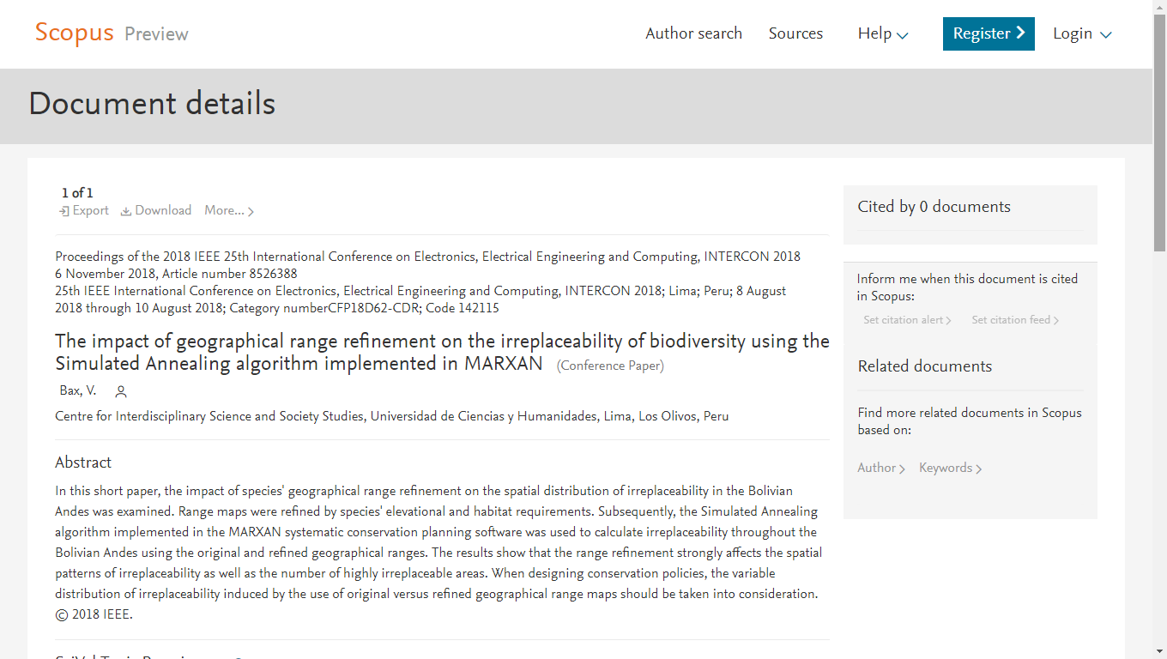Image resolution: width=1167 pixels, height=659 pixels.
Task: Expand the More... options
Action: (229, 210)
